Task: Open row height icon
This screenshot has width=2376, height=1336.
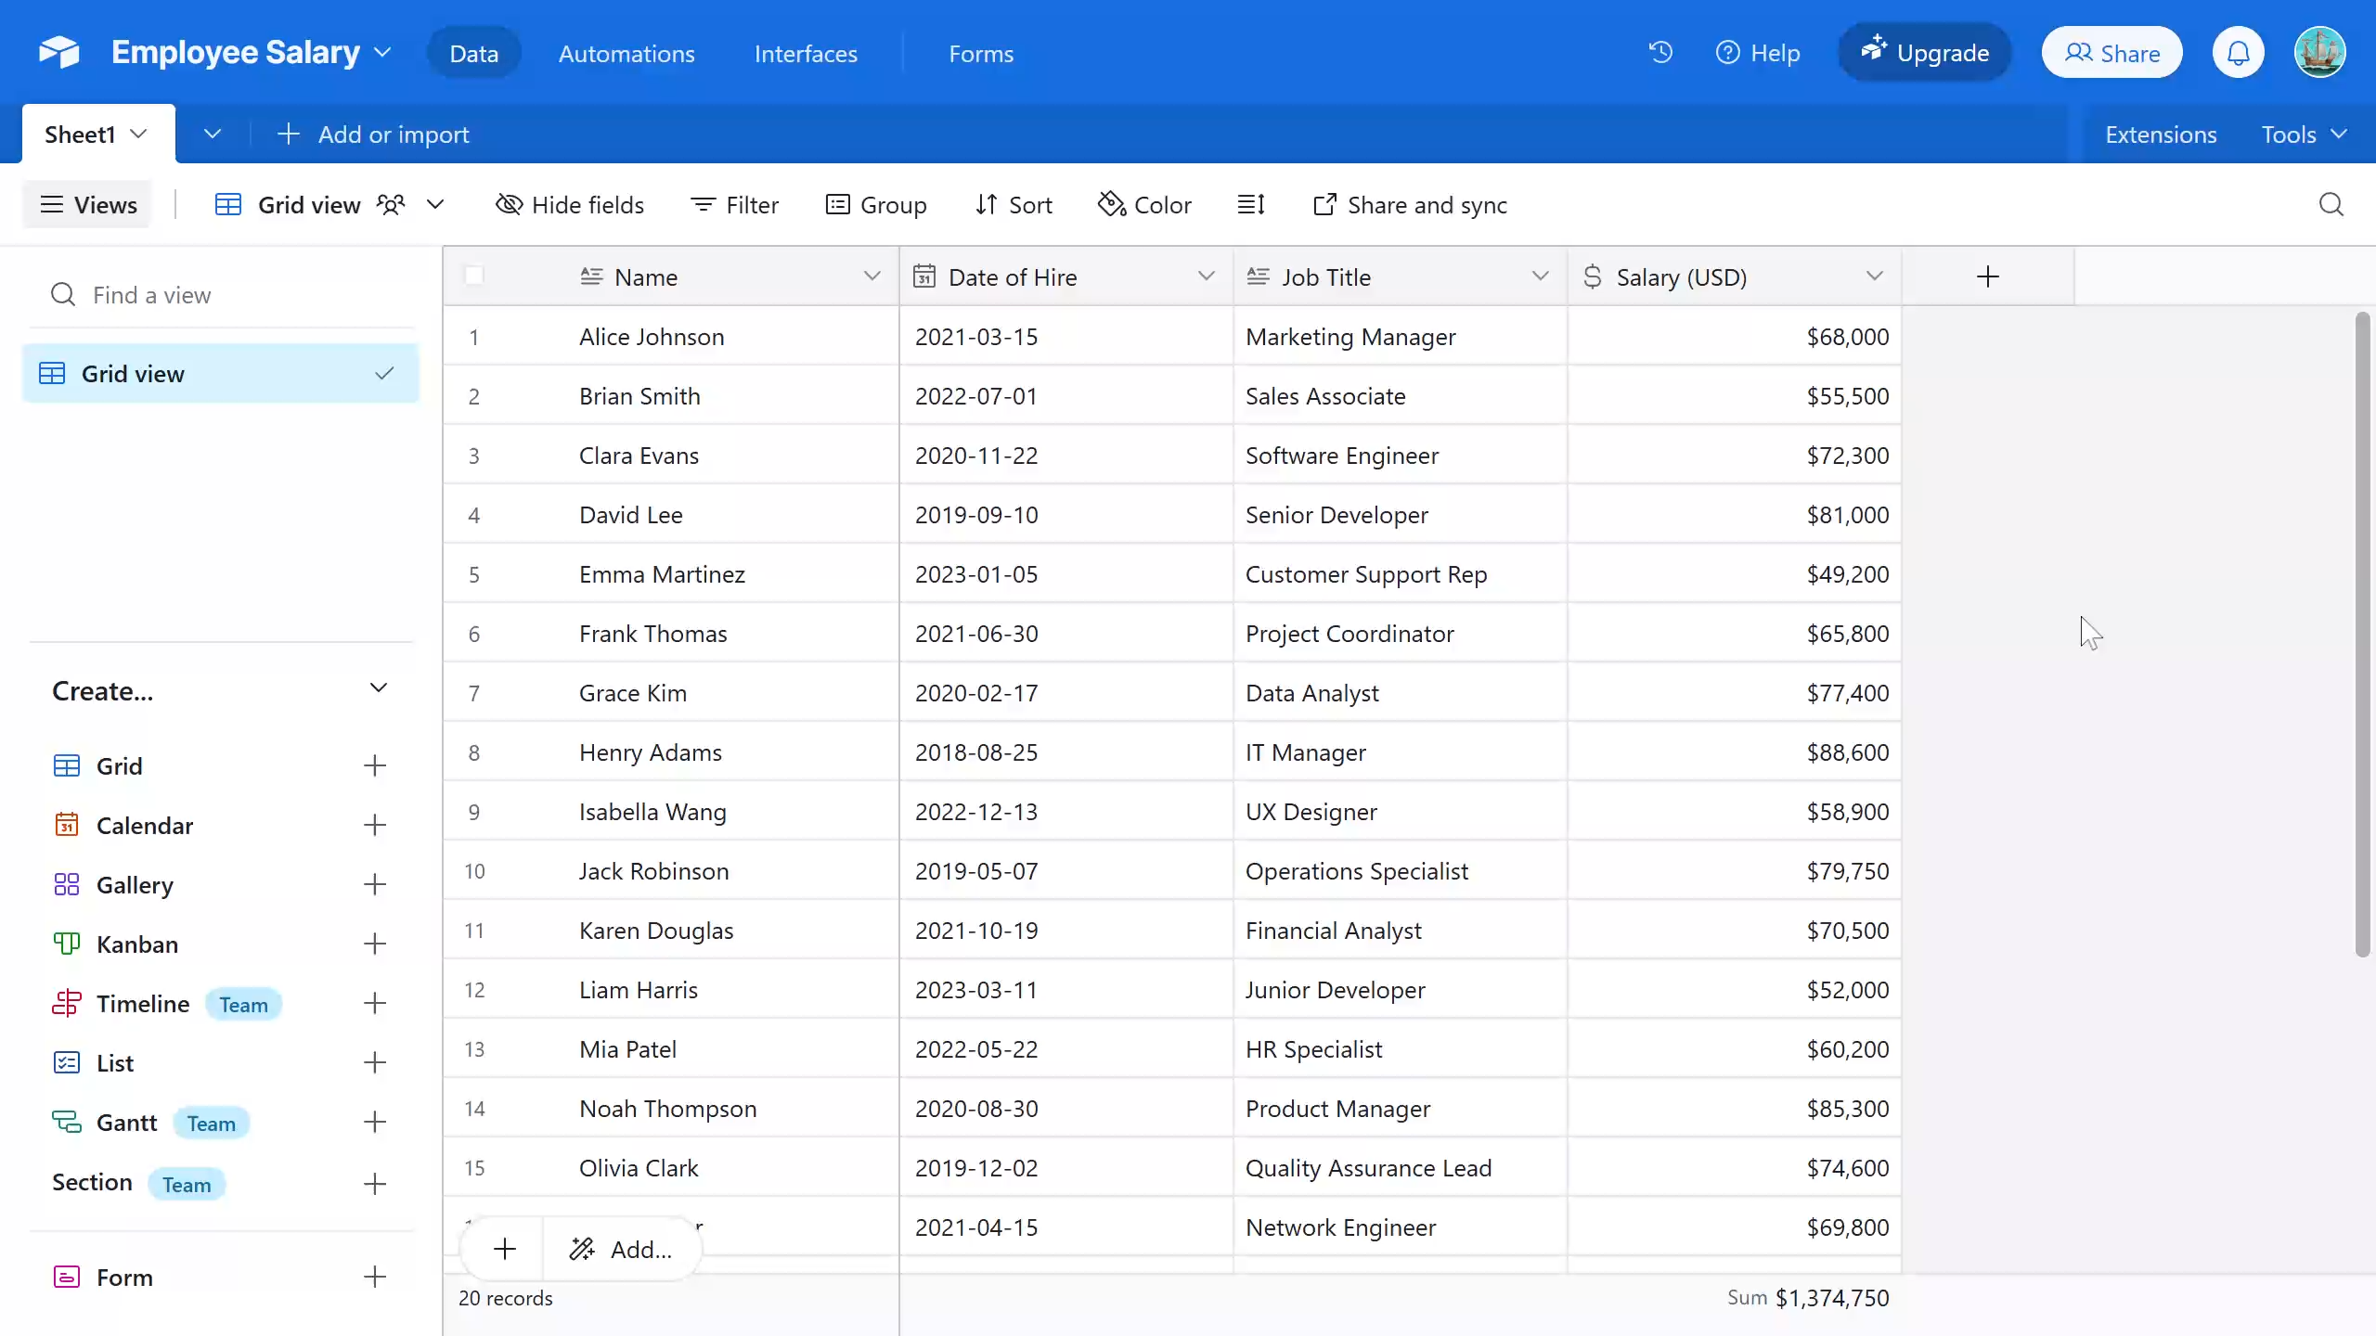Action: pos(1250,205)
